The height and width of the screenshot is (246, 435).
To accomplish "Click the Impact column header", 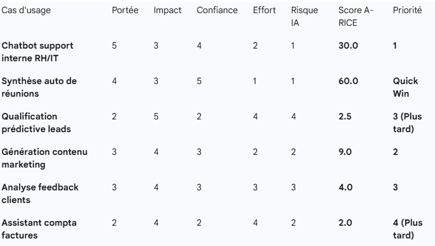I will (x=167, y=10).
